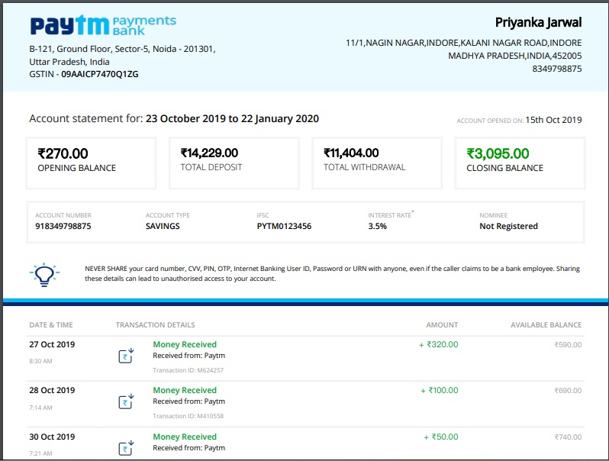Image resolution: width=609 pixels, height=461 pixels.
Task: Click the 8:30 AM transaction time
Action: click(x=40, y=361)
